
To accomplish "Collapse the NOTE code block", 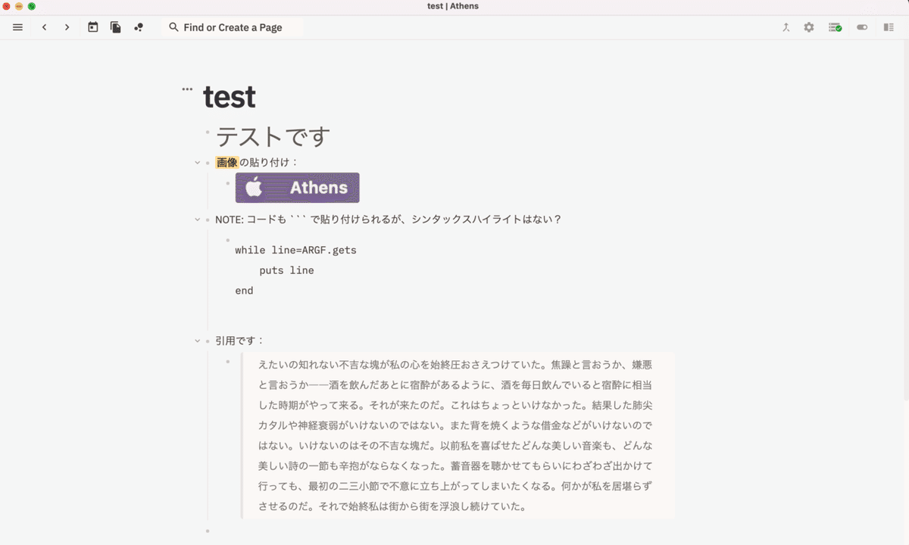I will pyautogui.click(x=197, y=219).
